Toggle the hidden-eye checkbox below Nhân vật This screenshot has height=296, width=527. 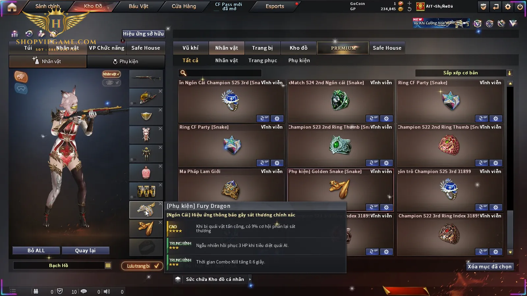(111, 83)
